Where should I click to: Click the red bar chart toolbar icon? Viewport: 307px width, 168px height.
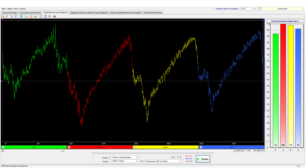55,16
